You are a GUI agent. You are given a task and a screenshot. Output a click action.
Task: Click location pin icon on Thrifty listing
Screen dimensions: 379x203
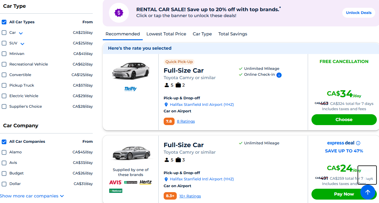pyautogui.click(x=166, y=105)
